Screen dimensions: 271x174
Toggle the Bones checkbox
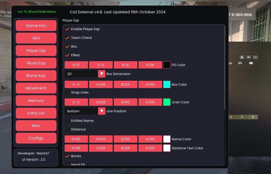coord(67,156)
